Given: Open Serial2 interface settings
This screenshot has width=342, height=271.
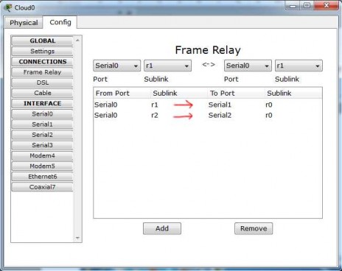Looking at the screenshot, I should point(42,135).
